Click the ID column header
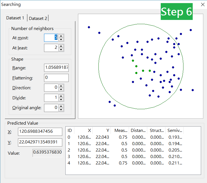The height and width of the screenshot is (183, 207). (x=70, y=131)
